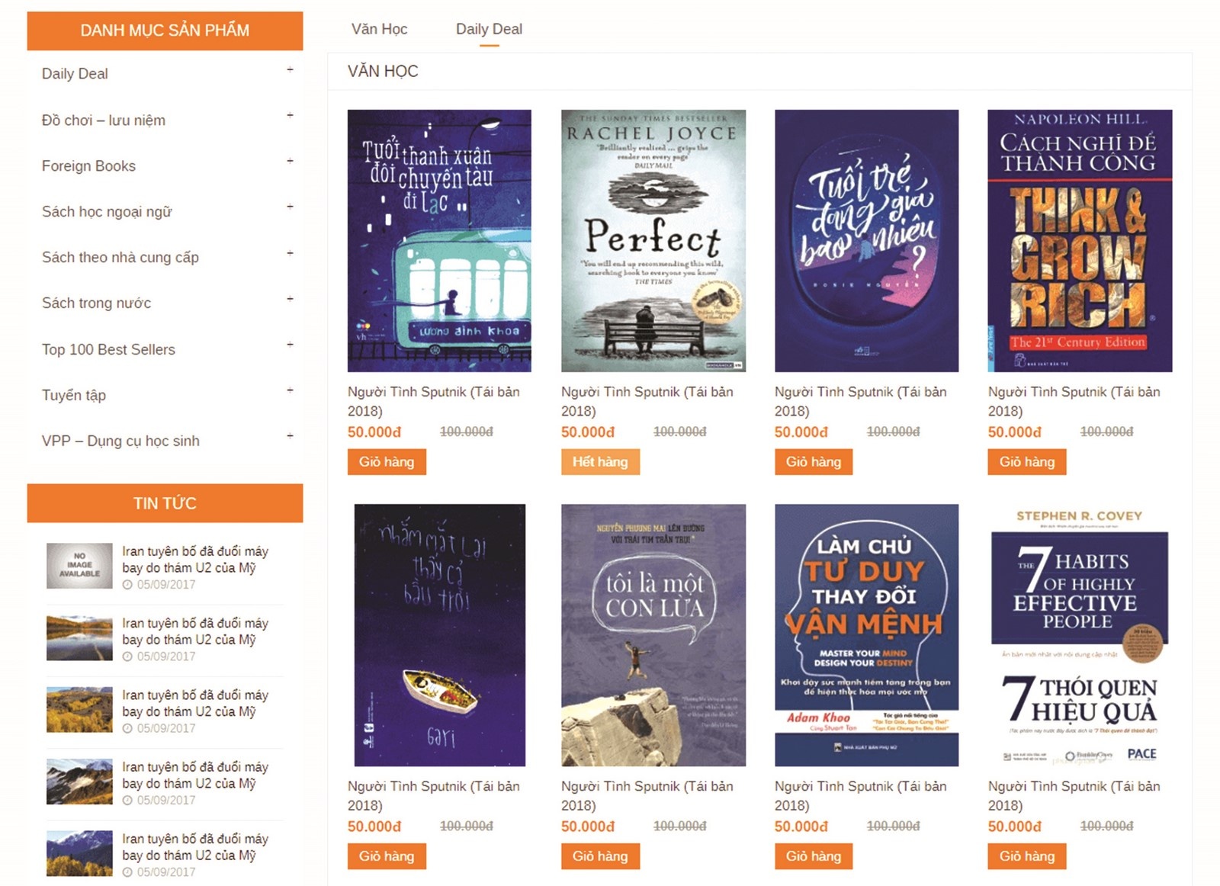Add Think & Grow Rich book to Giỏ hàng
1220x886 pixels.
[1026, 462]
